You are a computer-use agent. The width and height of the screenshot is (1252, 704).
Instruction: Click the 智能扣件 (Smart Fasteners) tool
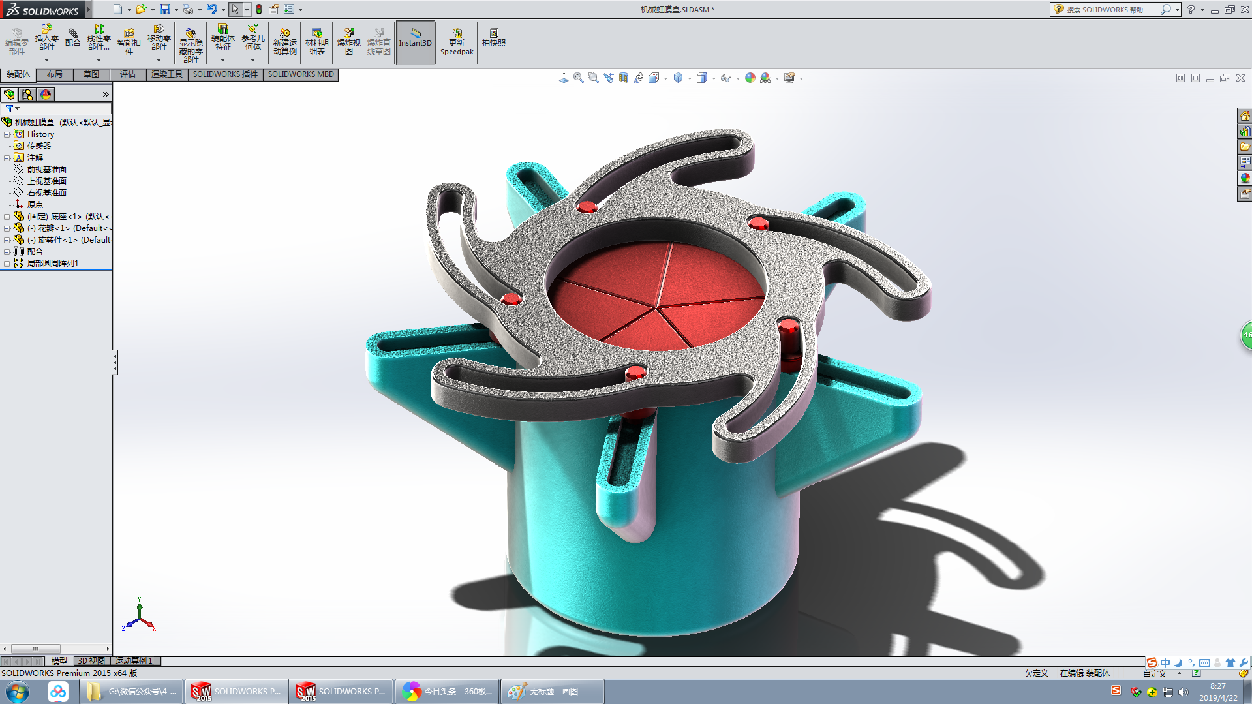pos(129,40)
